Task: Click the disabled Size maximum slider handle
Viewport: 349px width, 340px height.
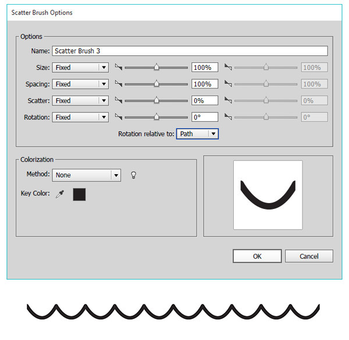Action: click(266, 66)
